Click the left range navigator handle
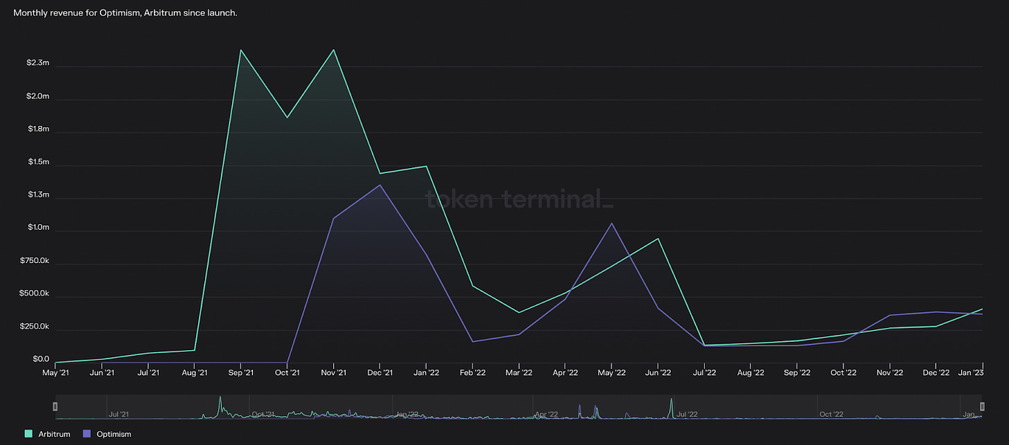This screenshot has width=1009, height=445. [x=55, y=406]
